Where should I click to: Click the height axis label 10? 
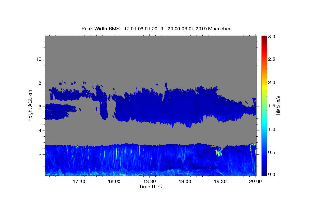[39, 59]
